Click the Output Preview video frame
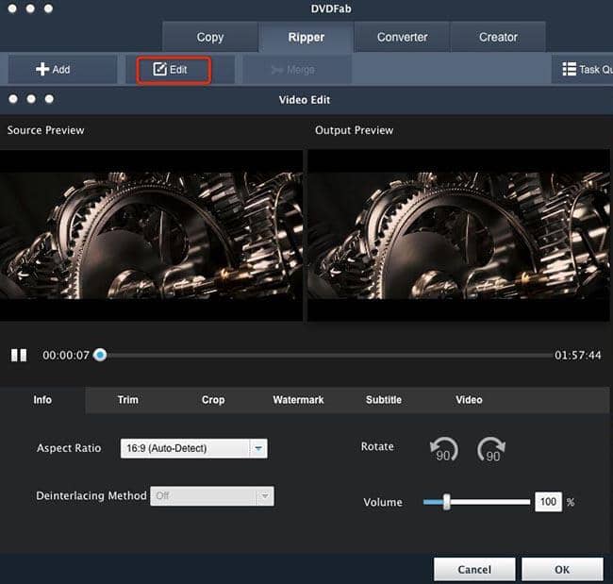The width and height of the screenshot is (613, 584). pyautogui.click(x=458, y=236)
